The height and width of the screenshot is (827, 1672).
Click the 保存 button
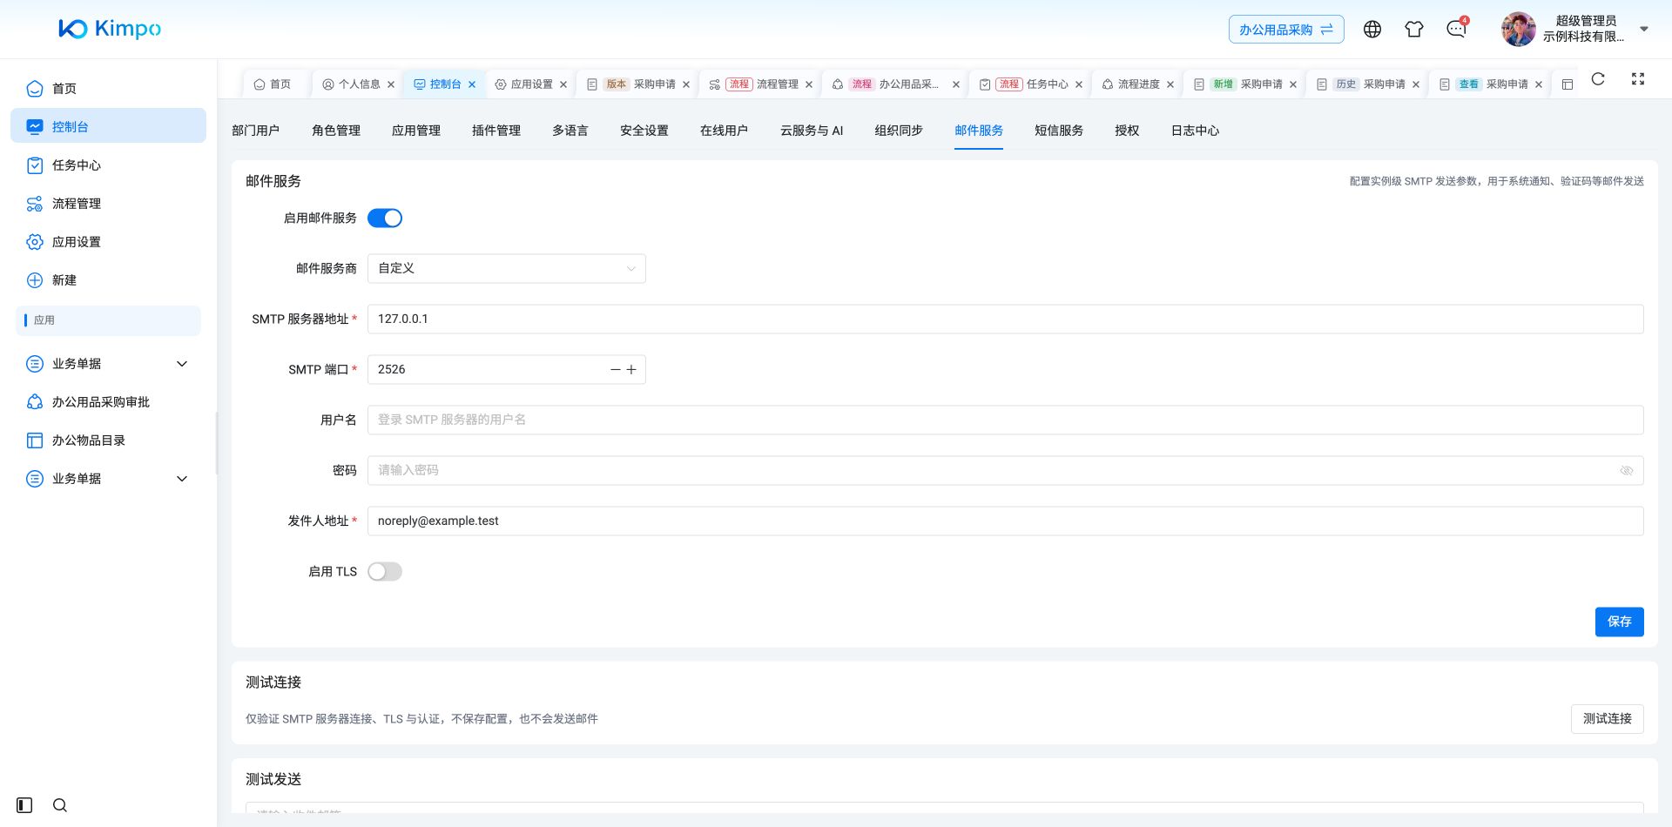click(x=1620, y=622)
